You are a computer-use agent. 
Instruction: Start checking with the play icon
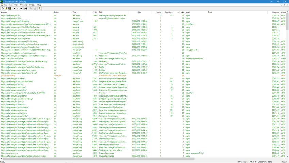(x=14, y=8)
